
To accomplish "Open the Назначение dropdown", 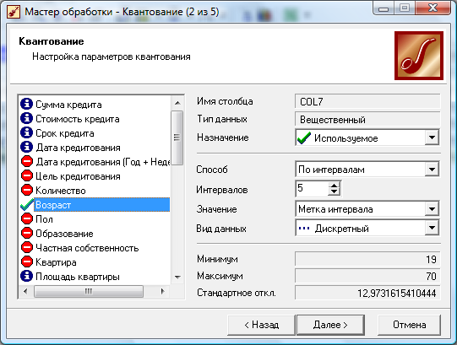I will coord(432,137).
